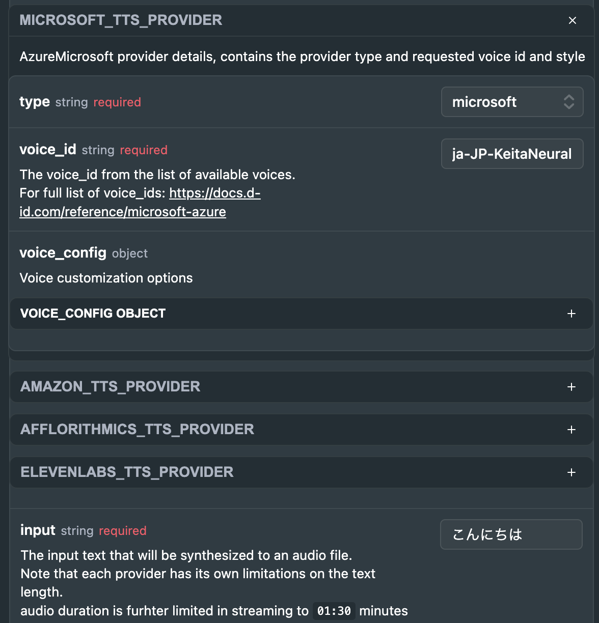Expand the VOICE_CONFIG OBJECT header row
The height and width of the screenshot is (623, 599).
click(301, 314)
